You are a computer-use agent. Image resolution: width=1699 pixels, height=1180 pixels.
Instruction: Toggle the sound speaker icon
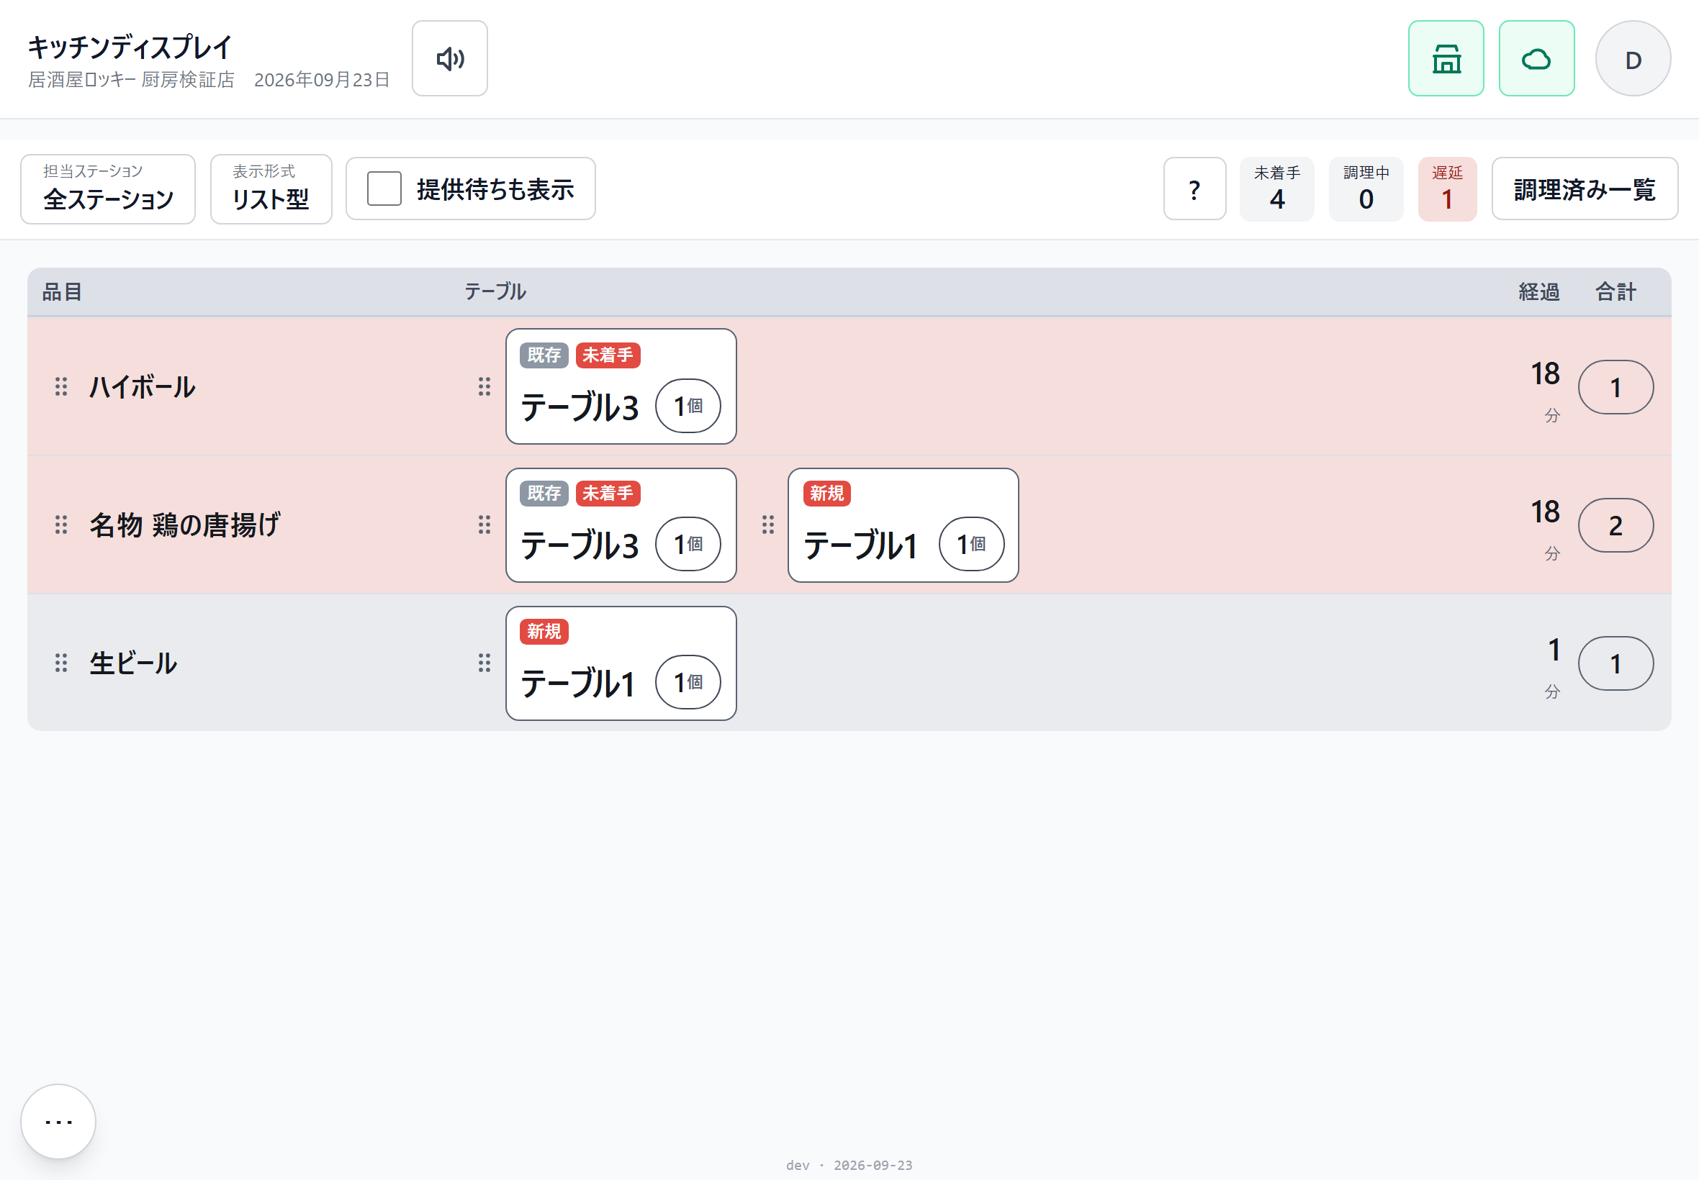coord(450,58)
